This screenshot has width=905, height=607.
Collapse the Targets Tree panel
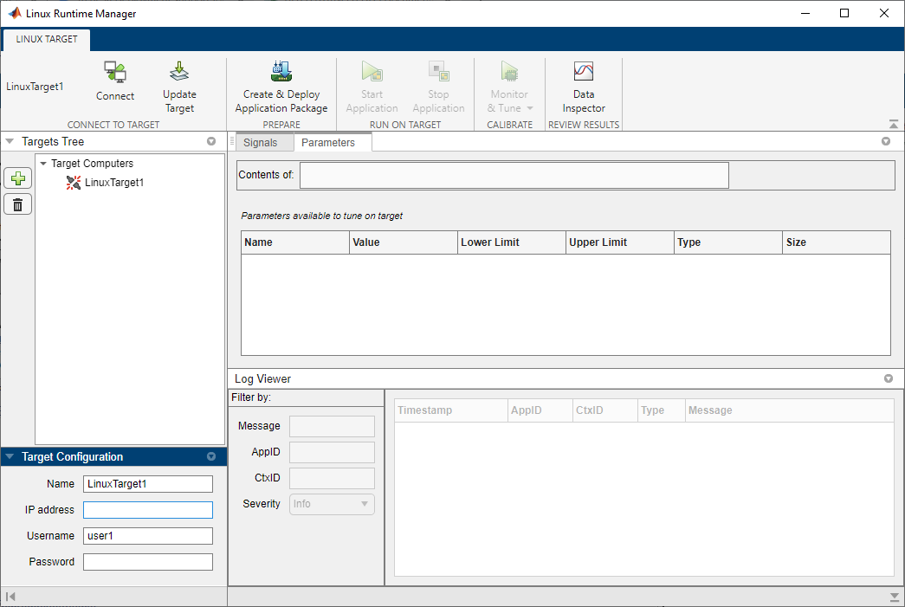10,142
